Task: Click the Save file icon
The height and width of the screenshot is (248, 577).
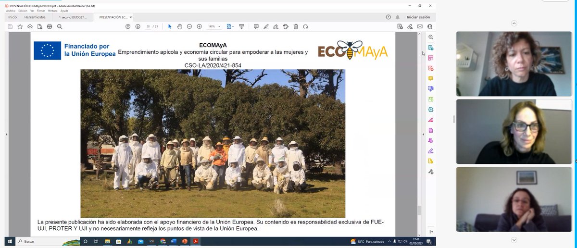Action: click(10, 26)
